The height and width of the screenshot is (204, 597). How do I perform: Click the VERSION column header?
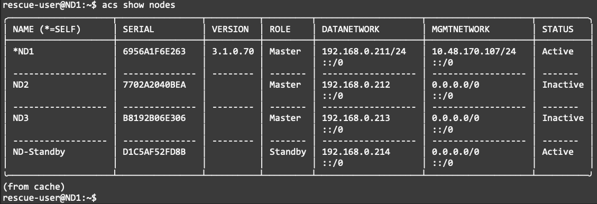coord(231,29)
